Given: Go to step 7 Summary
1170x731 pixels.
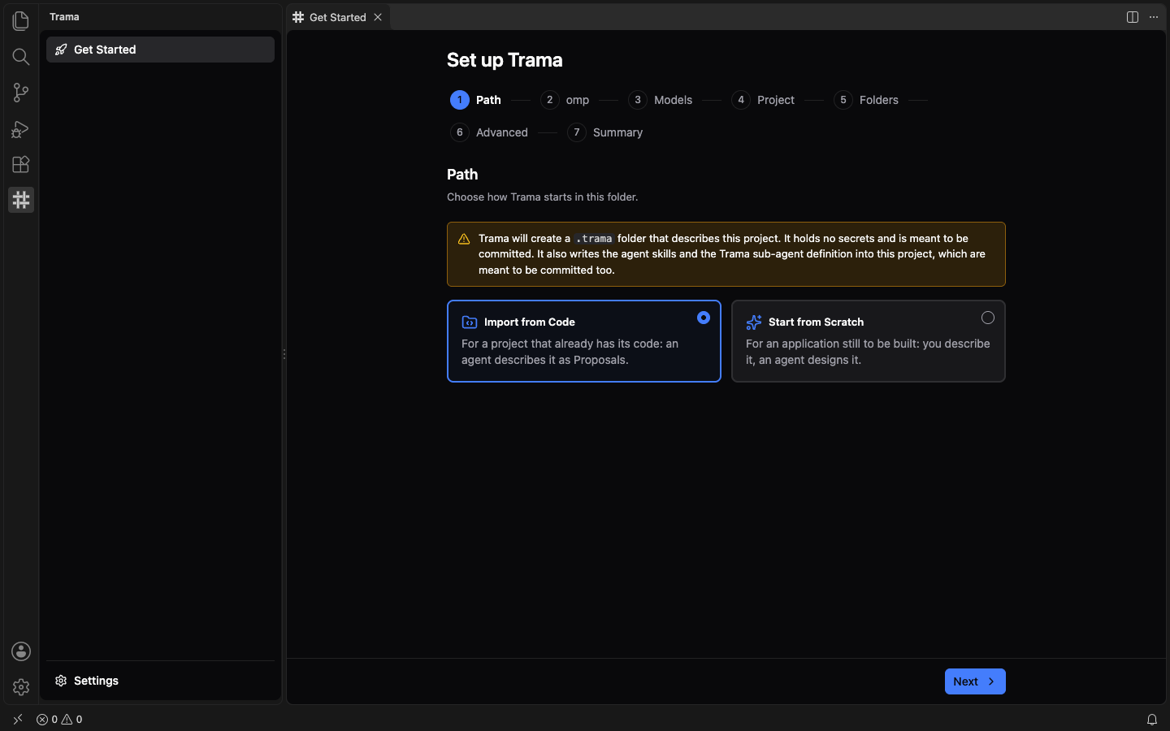Looking at the screenshot, I should (x=605, y=132).
